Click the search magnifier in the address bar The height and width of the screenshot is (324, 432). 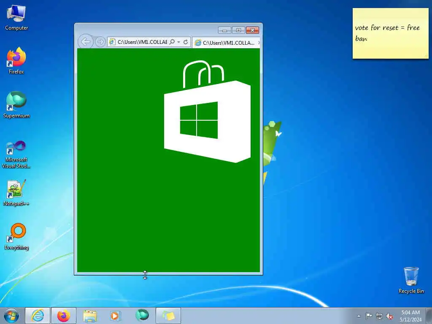click(x=172, y=42)
